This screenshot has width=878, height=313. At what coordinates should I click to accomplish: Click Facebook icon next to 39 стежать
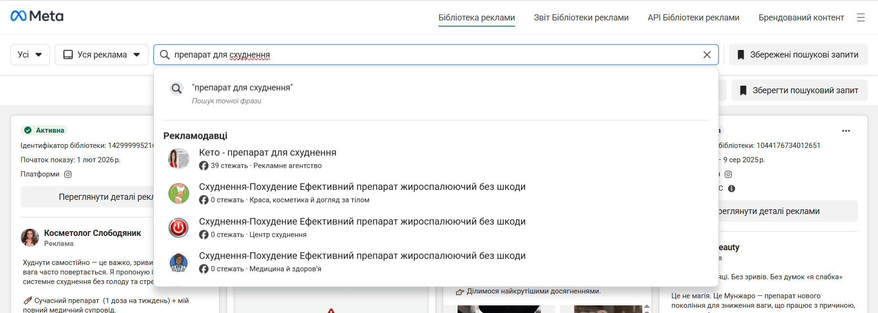[204, 166]
